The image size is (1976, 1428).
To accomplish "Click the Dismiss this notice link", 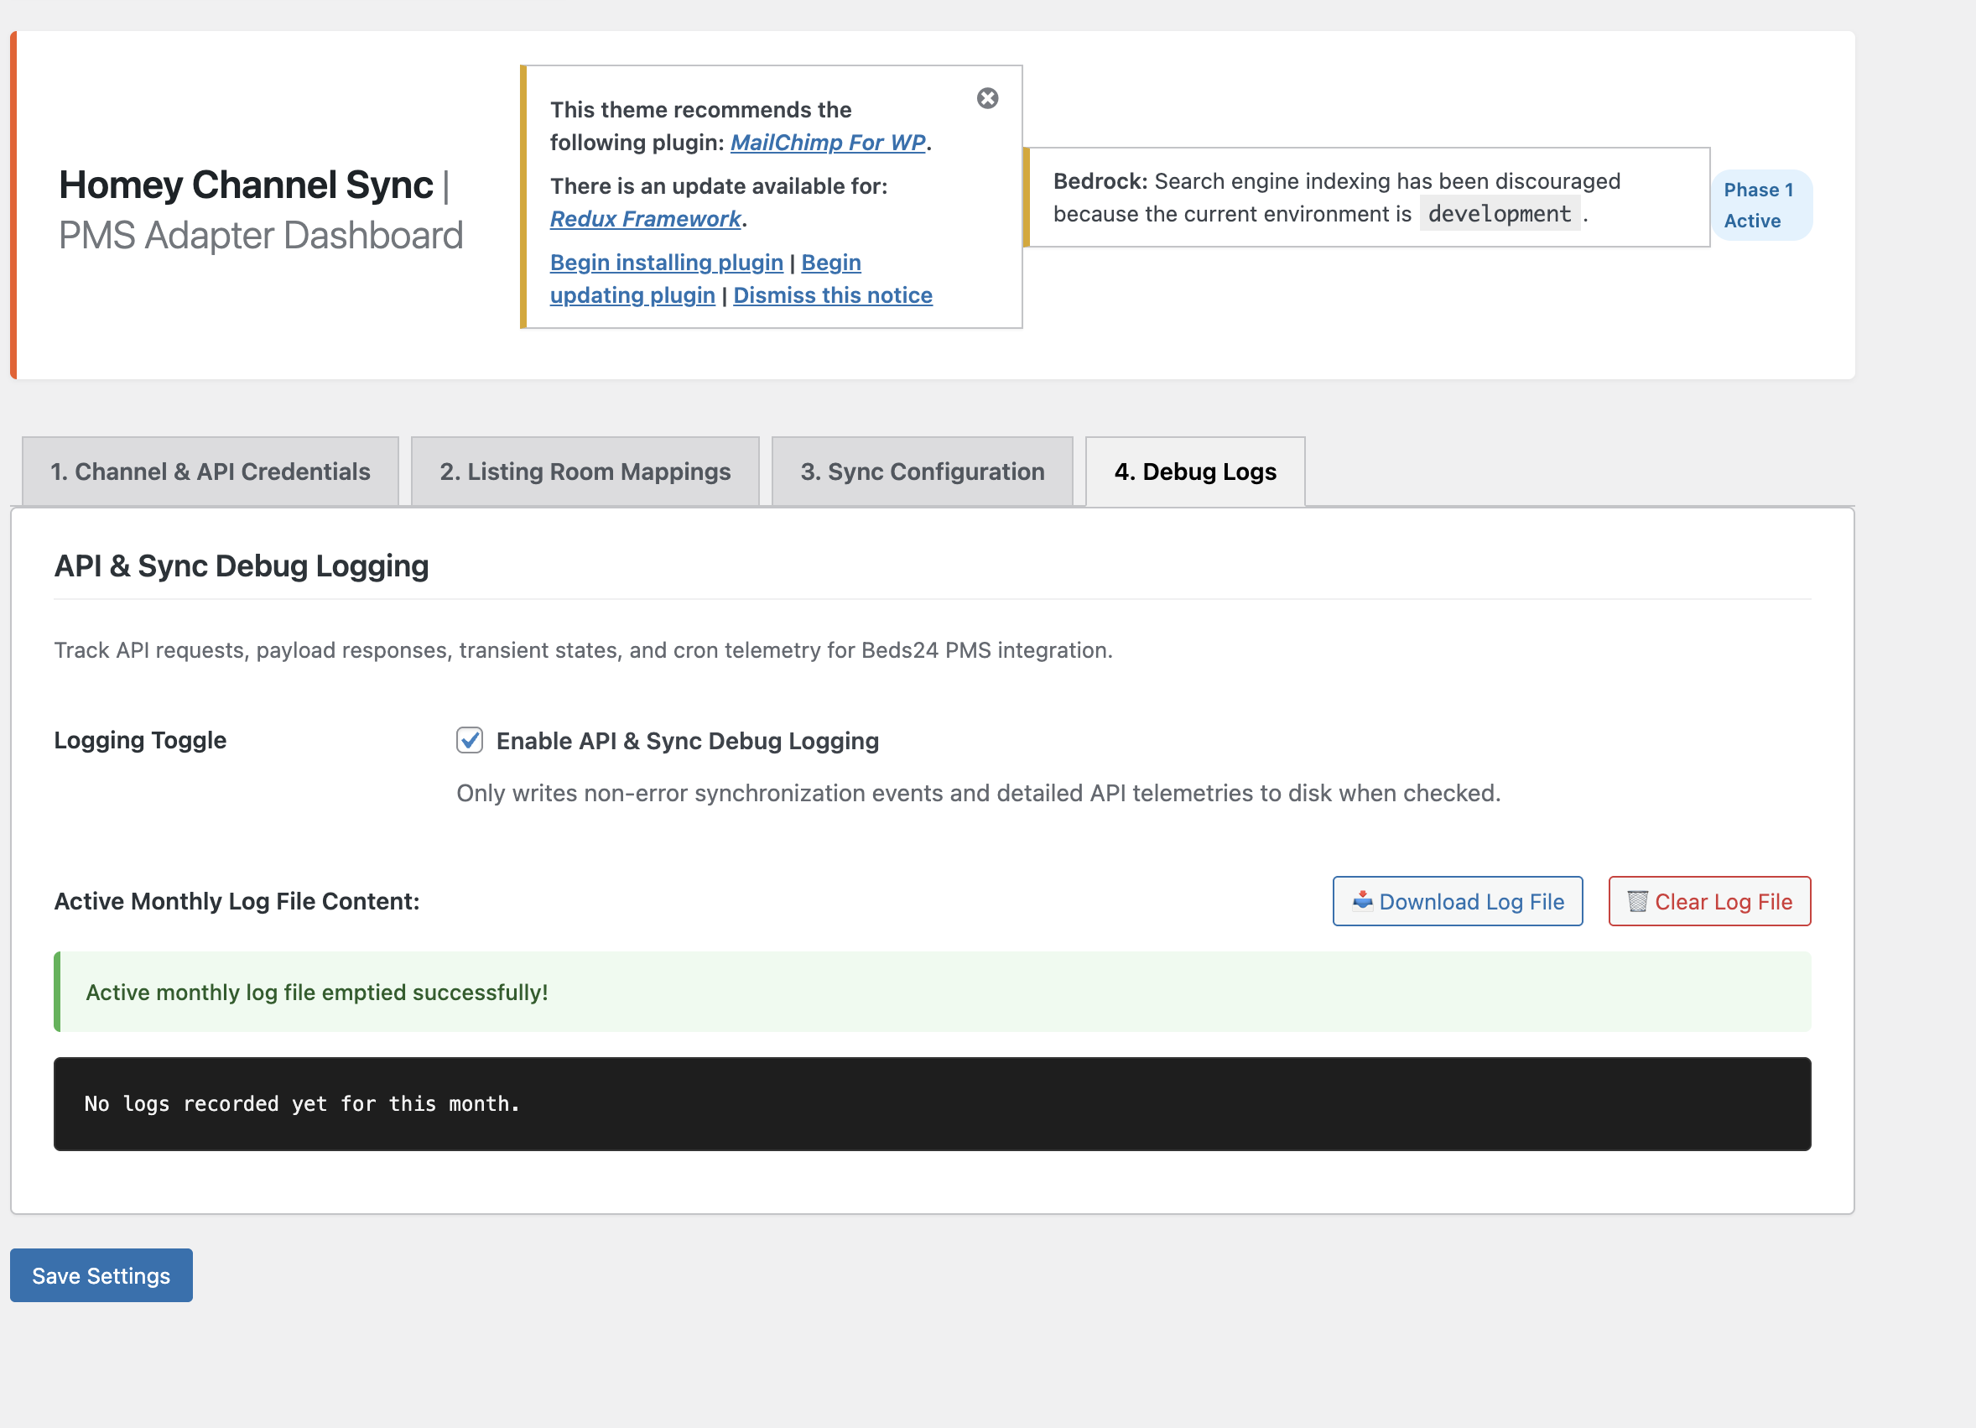I will pos(833,295).
